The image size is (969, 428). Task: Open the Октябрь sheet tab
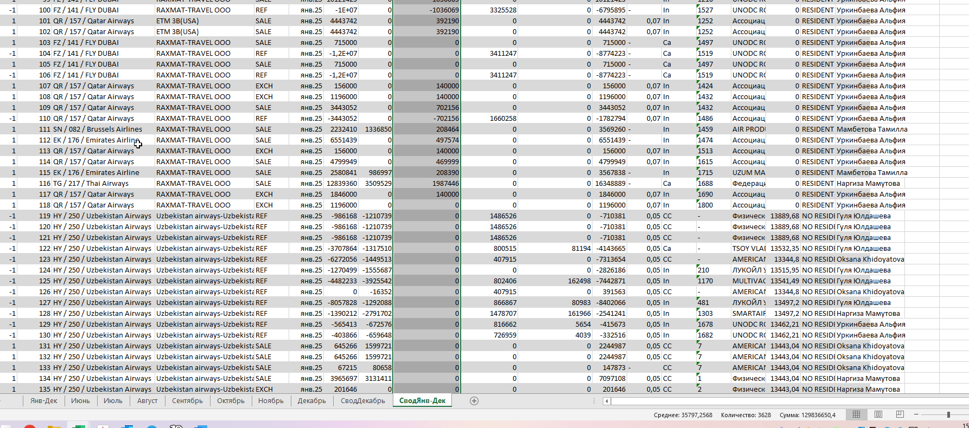(231, 401)
